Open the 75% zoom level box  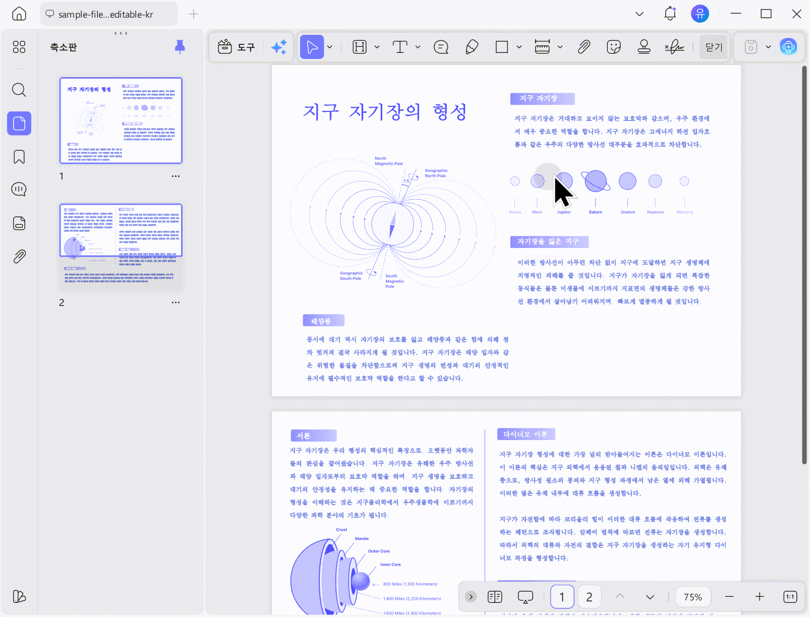[693, 597]
